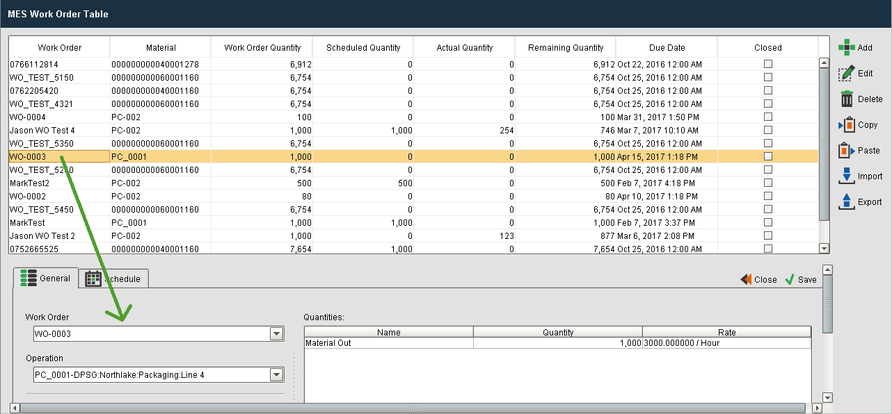The image size is (892, 414).
Task: Sort by Due Date column header
Action: click(666, 48)
